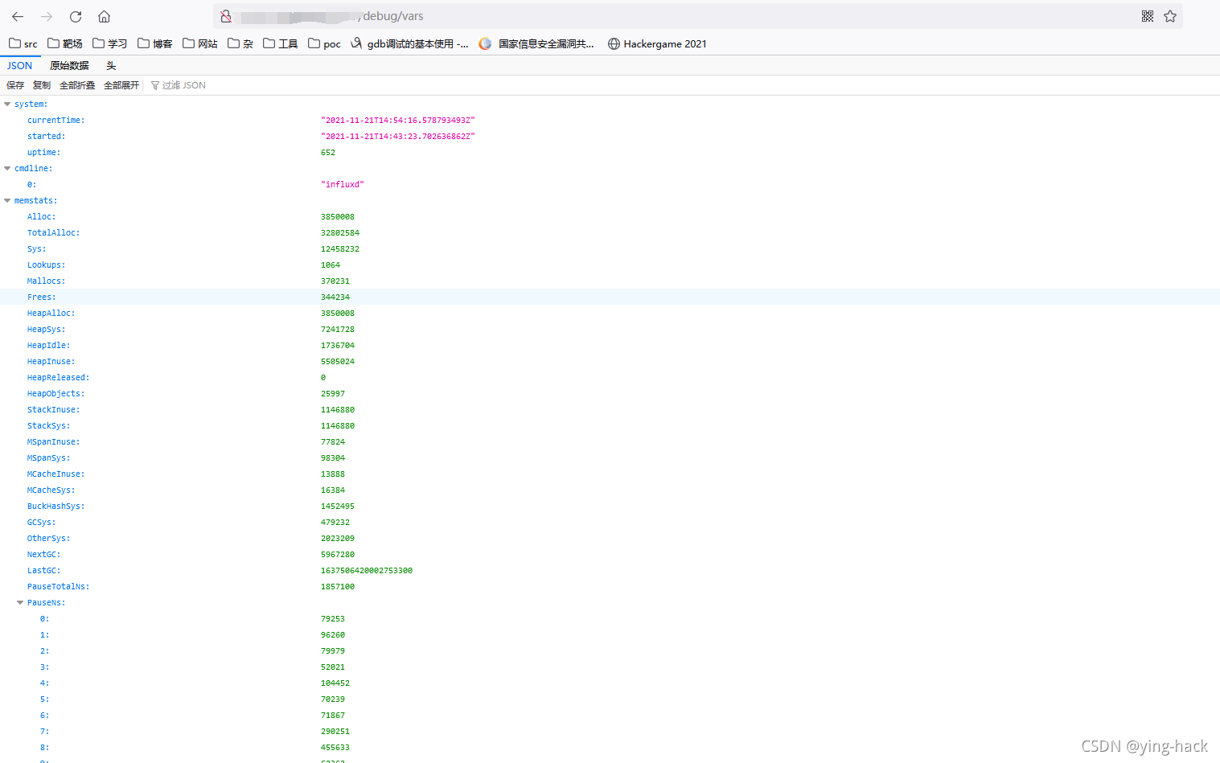1220x763 pixels.
Task: Select the uptime value 652
Action: pos(328,152)
